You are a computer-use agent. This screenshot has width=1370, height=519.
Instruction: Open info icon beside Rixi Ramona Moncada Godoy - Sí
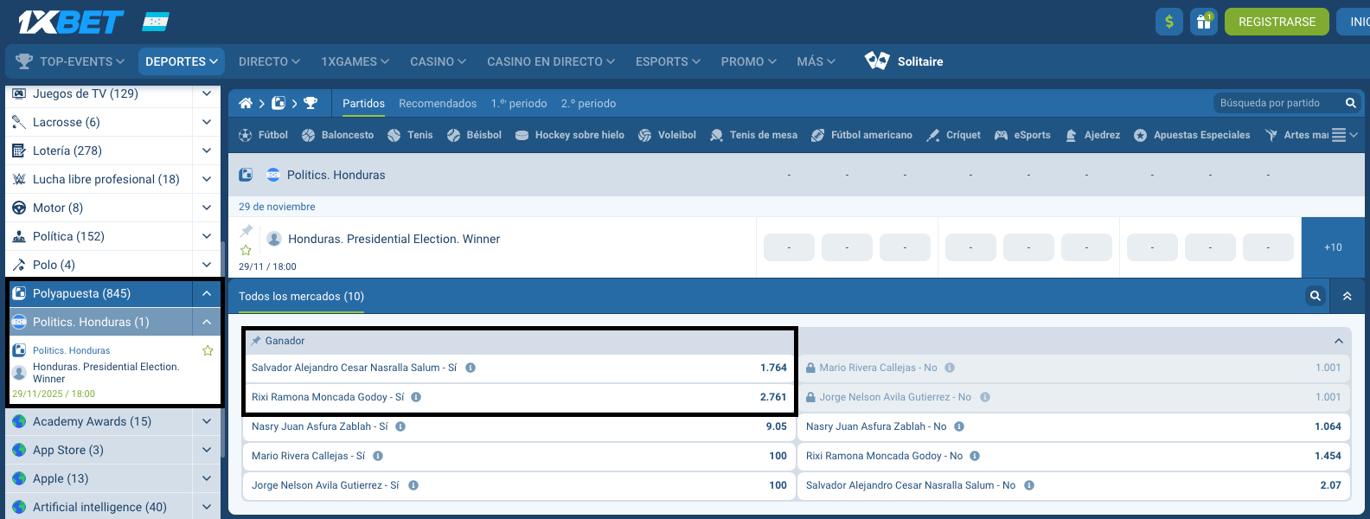[x=416, y=397]
